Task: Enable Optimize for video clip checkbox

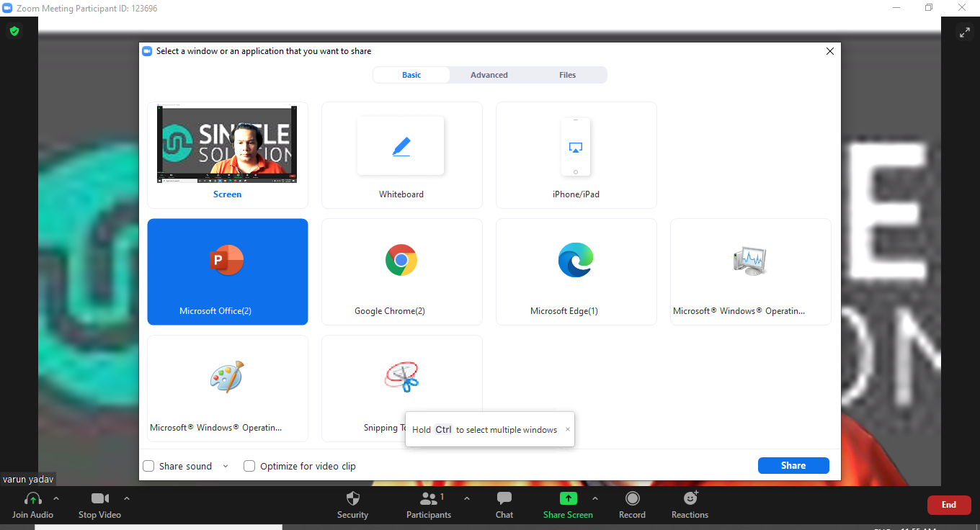Action: tap(249, 466)
